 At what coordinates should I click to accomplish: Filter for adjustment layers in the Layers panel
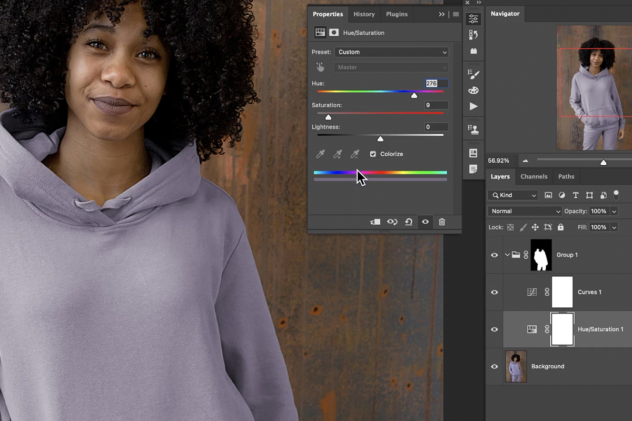[x=561, y=195]
